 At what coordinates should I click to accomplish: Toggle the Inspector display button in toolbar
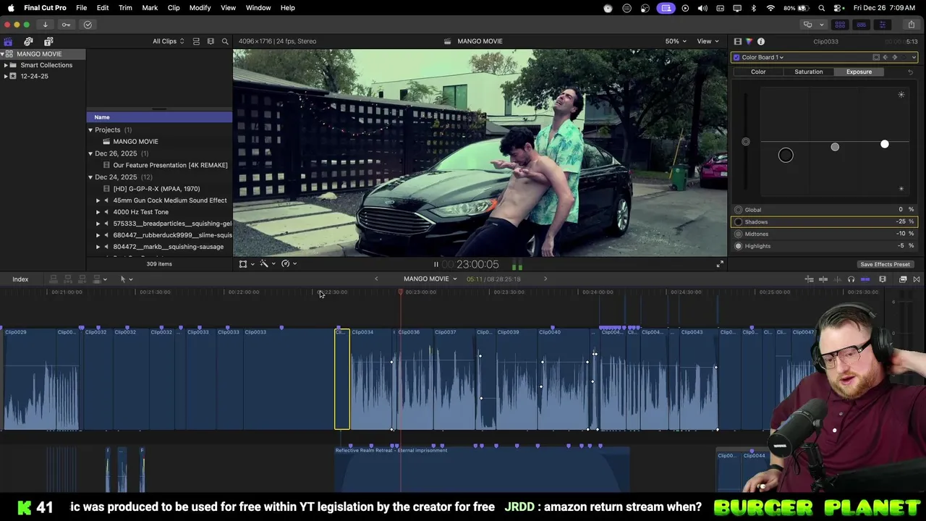(x=882, y=25)
